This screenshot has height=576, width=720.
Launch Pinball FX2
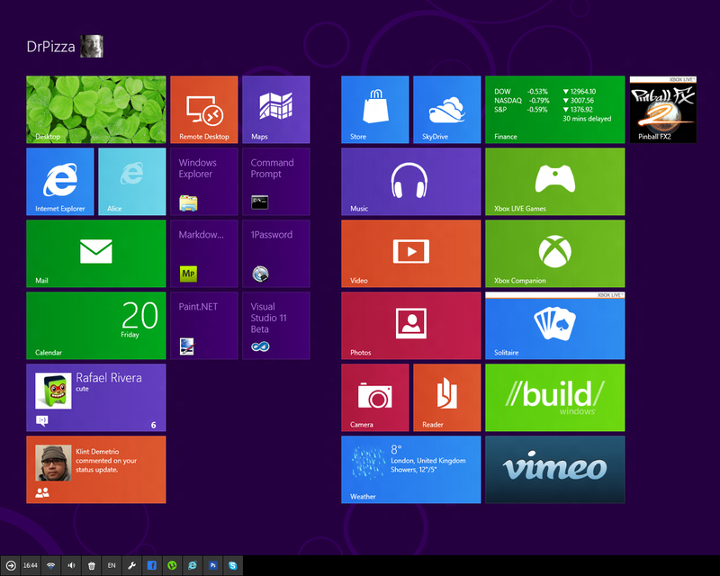click(x=663, y=110)
